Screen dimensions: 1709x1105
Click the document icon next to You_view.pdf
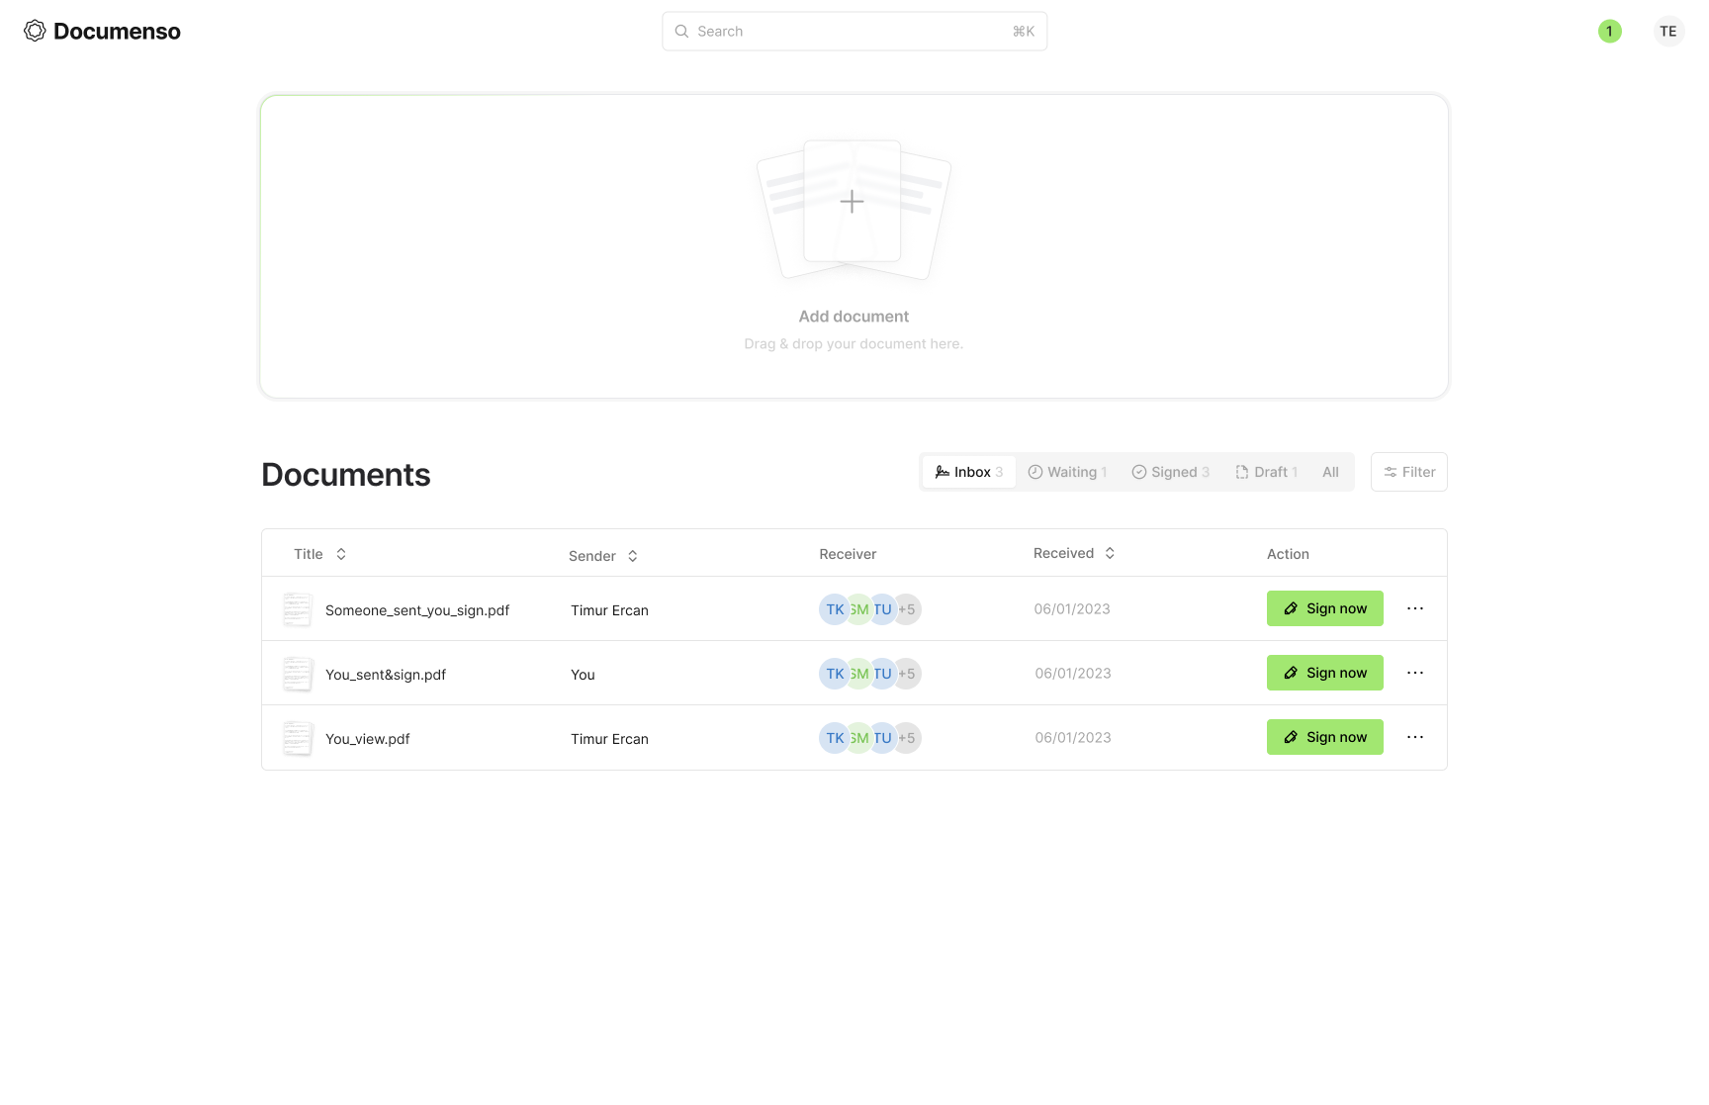pos(297,738)
